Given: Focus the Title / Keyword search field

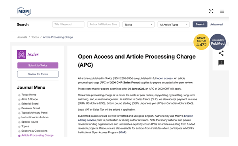Looking at the screenshot, I should tap(68, 25).
